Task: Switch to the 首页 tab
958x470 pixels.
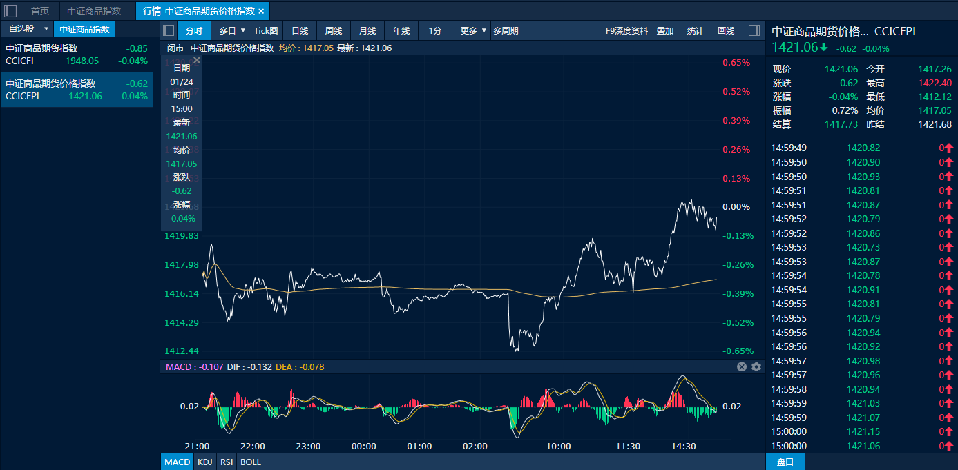Action: click(x=40, y=11)
